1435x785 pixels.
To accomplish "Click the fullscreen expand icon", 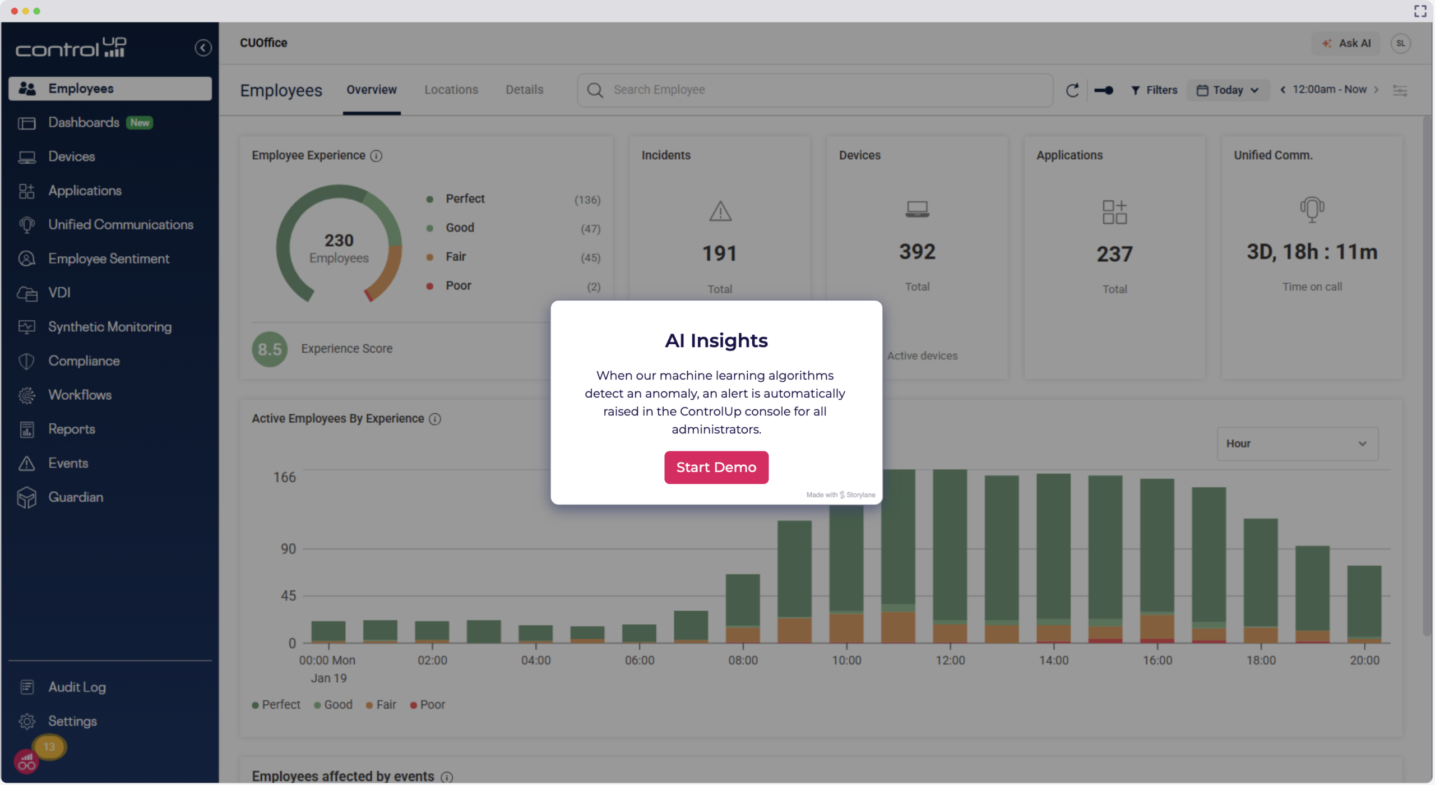I will pos(1420,11).
